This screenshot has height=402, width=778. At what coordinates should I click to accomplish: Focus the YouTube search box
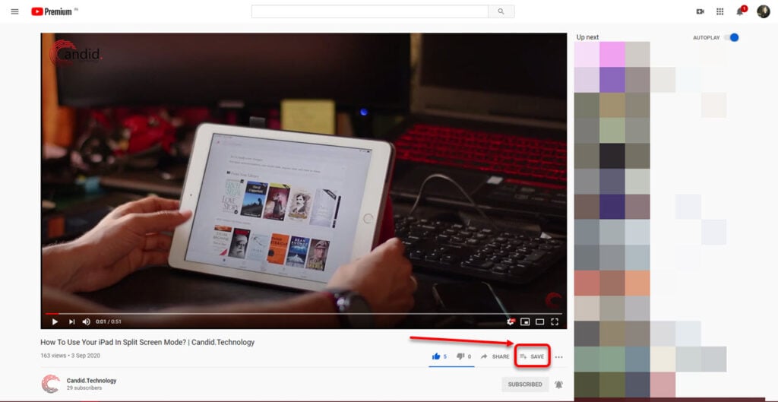coord(370,11)
